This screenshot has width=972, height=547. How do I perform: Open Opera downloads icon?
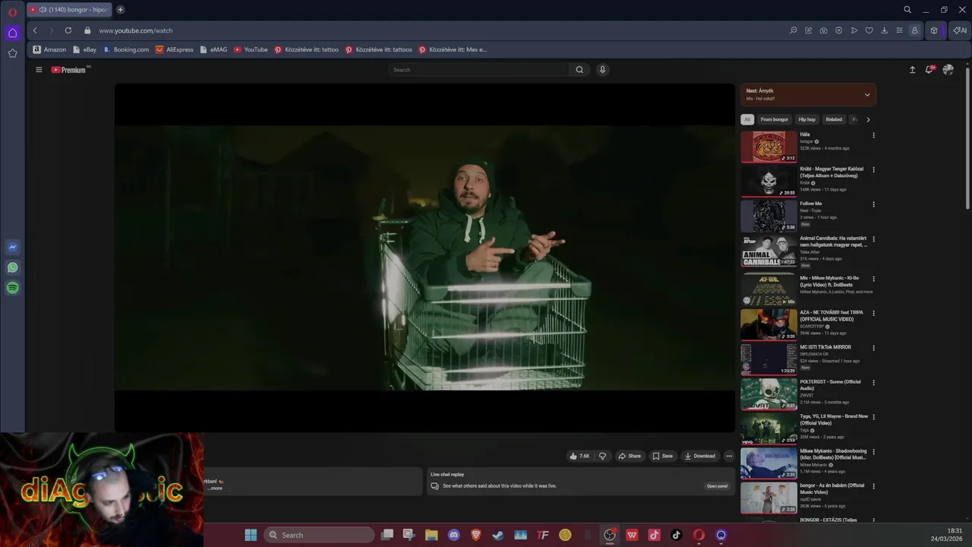[885, 30]
